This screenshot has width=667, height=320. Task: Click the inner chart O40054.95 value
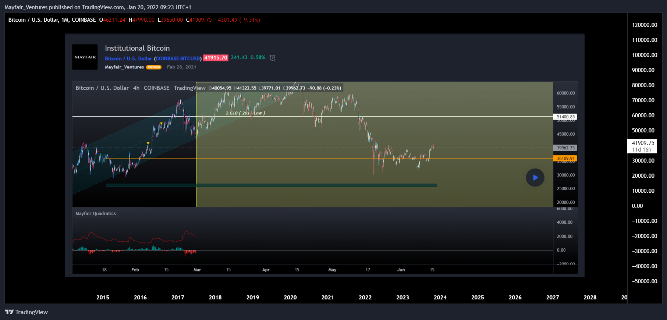pyautogui.click(x=220, y=88)
